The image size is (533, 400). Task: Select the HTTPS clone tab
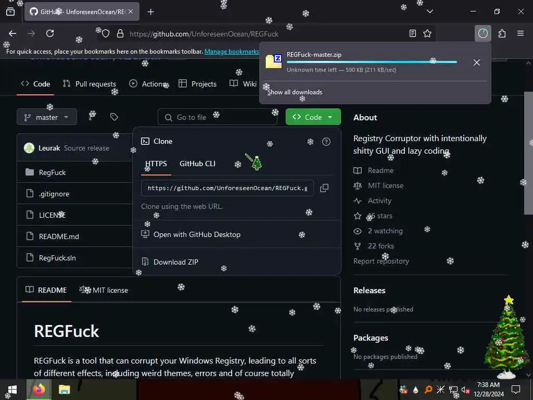pyautogui.click(x=156, y=164)
